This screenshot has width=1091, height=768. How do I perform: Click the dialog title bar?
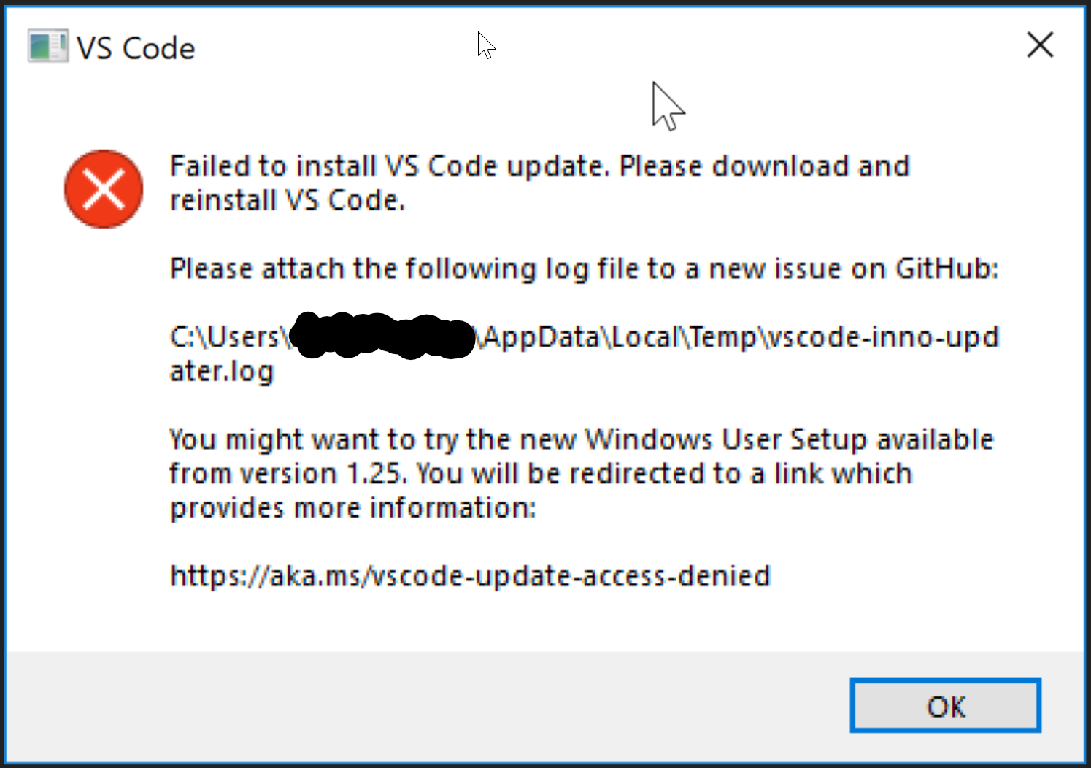pyautogui.click(x=511, y=45)
